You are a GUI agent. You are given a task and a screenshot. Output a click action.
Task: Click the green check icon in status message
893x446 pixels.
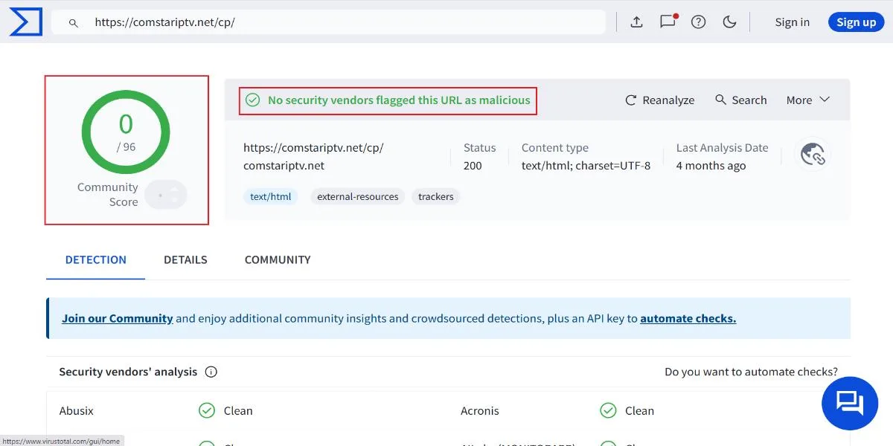(x=253, y=100)
